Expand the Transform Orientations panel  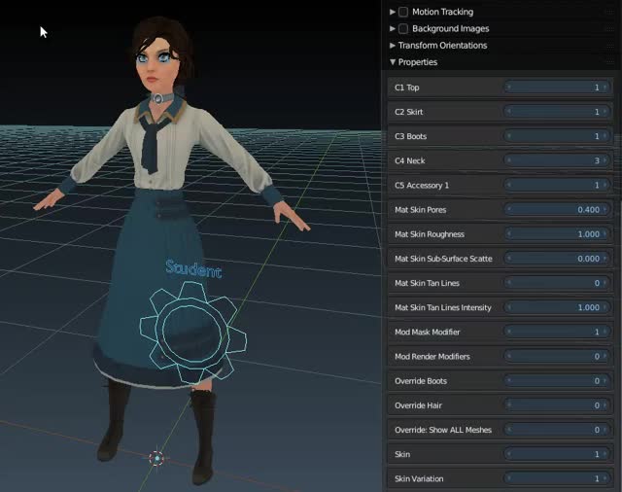tap(393, 46)
